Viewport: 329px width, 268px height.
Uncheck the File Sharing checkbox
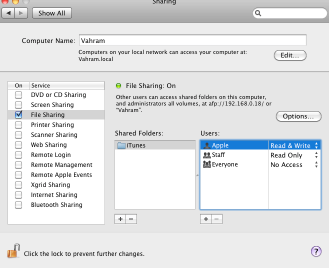18,114
